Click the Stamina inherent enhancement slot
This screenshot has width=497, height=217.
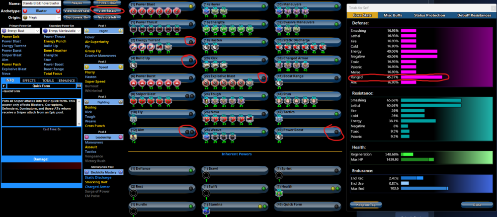pyautogui.click(x=206, y=211)
